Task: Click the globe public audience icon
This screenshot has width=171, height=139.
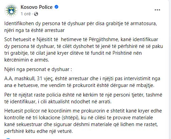Action: pos(36,14)
